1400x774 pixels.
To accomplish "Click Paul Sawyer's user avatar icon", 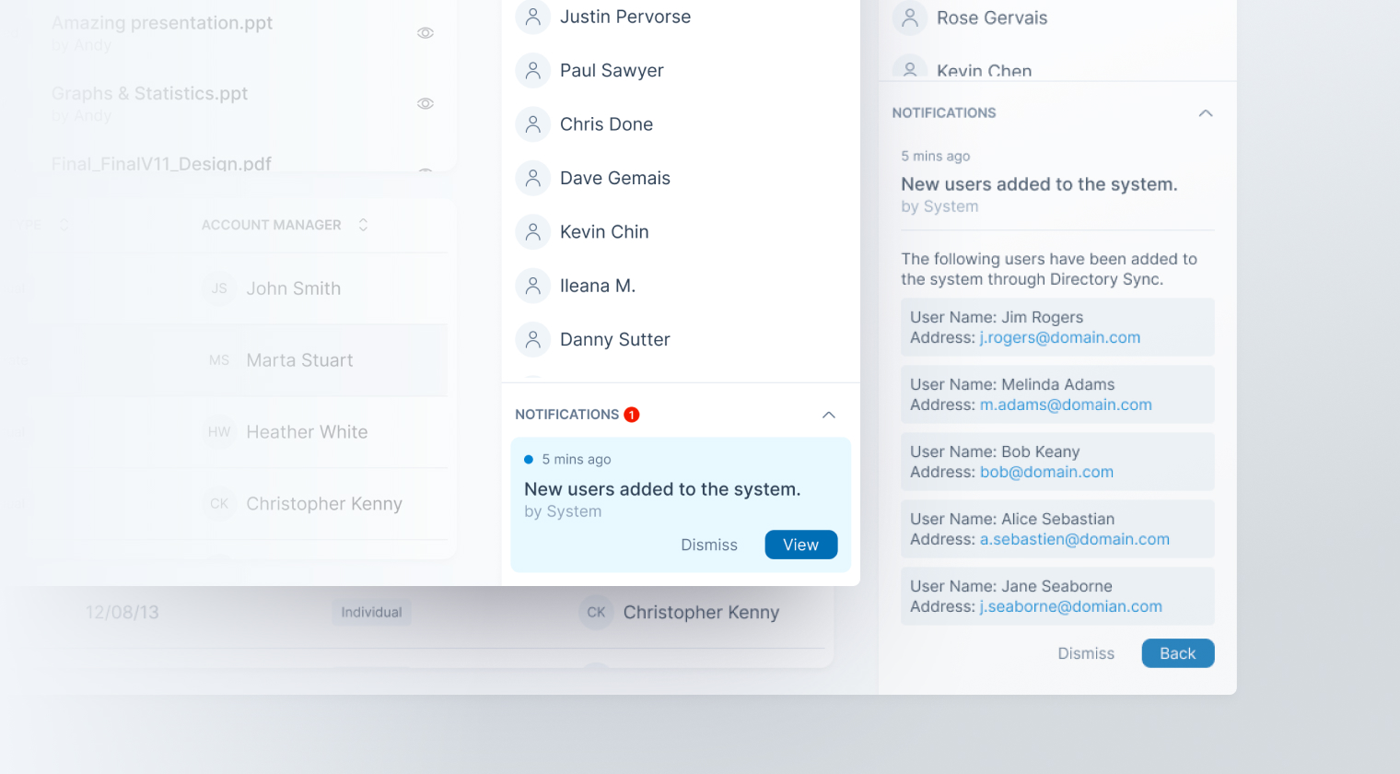I will 532,71.
